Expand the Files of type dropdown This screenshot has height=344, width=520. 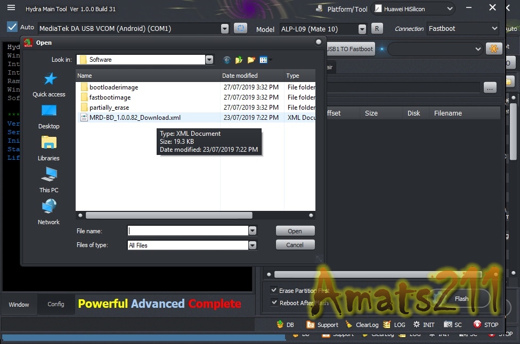click(x=253, y=245)
